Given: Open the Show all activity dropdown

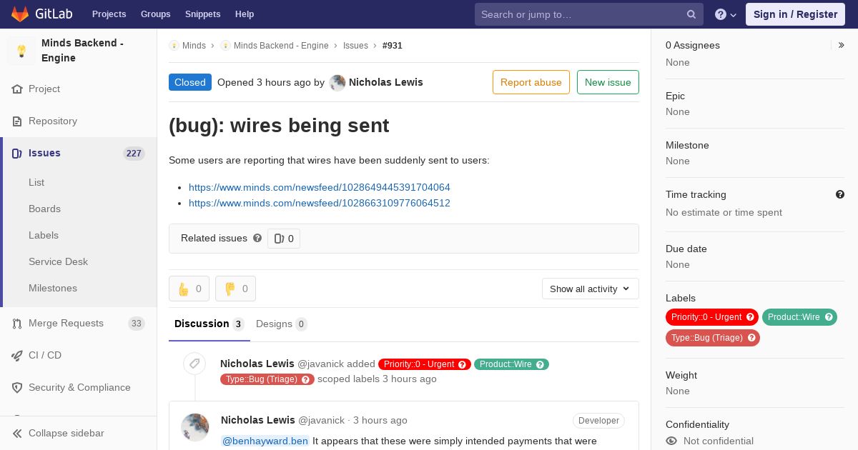Looking at the screenshot, I should click(x=591, y=289).
